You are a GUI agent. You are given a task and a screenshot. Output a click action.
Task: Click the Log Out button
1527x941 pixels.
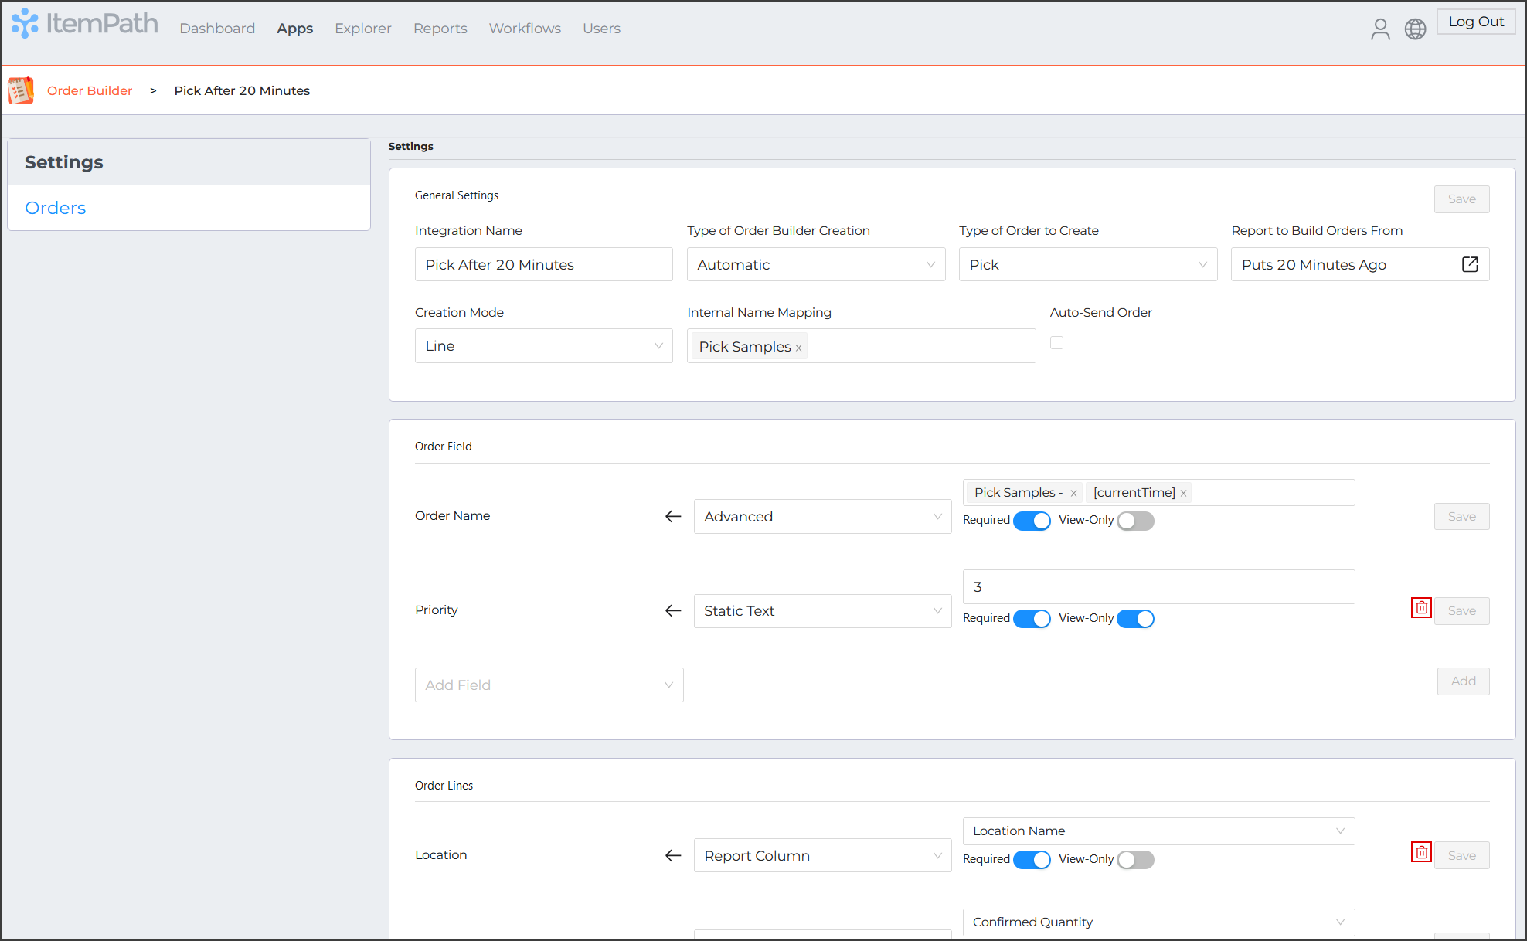click(1476, 22)
